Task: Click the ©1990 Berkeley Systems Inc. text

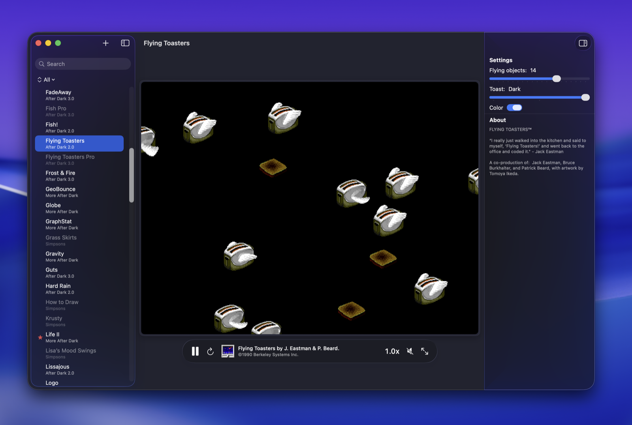Action: pyautogui.click(x=268, y=355)
